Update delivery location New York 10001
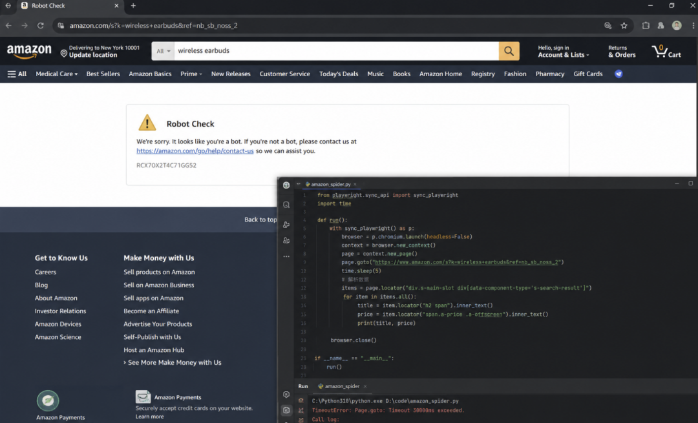Viewport: 698px width, 423px height. pyautogui.click(x=100, y=51)
